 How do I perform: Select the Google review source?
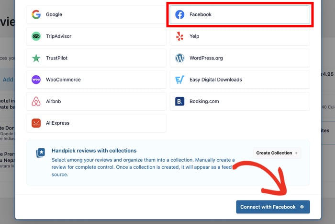[x=96, y=14]
